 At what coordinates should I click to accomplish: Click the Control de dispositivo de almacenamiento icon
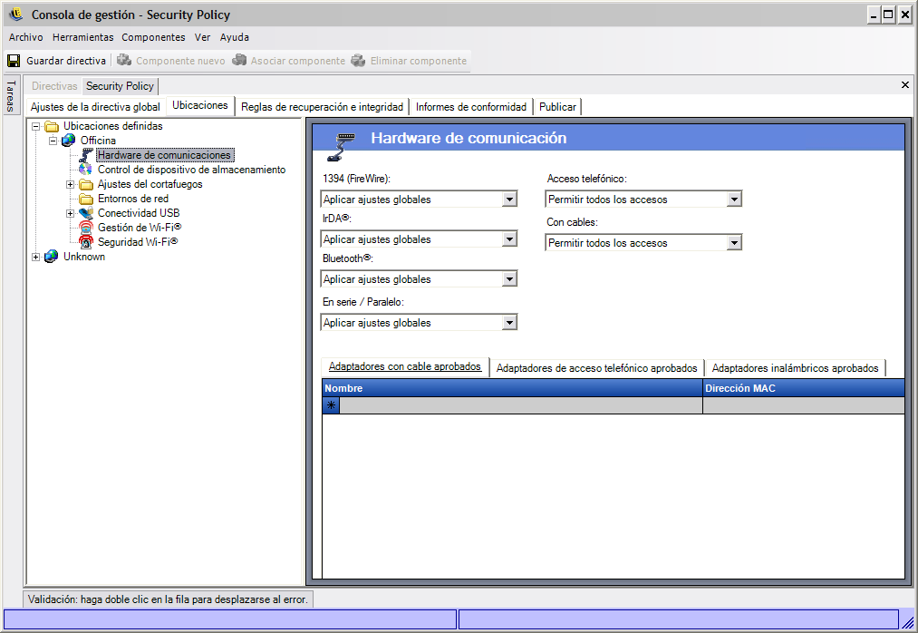(86, 170)
